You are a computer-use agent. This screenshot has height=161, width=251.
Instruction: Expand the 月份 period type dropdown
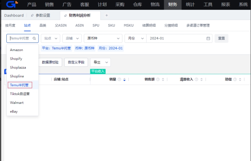(x=135, y=38)
